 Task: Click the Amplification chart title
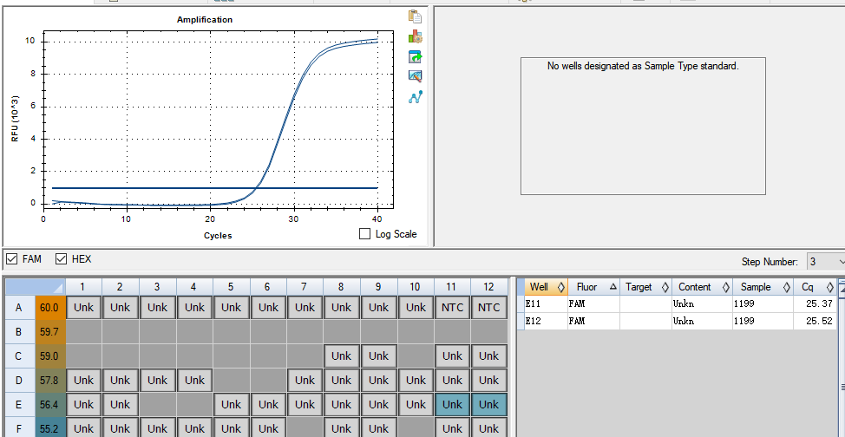pos(205,19)
